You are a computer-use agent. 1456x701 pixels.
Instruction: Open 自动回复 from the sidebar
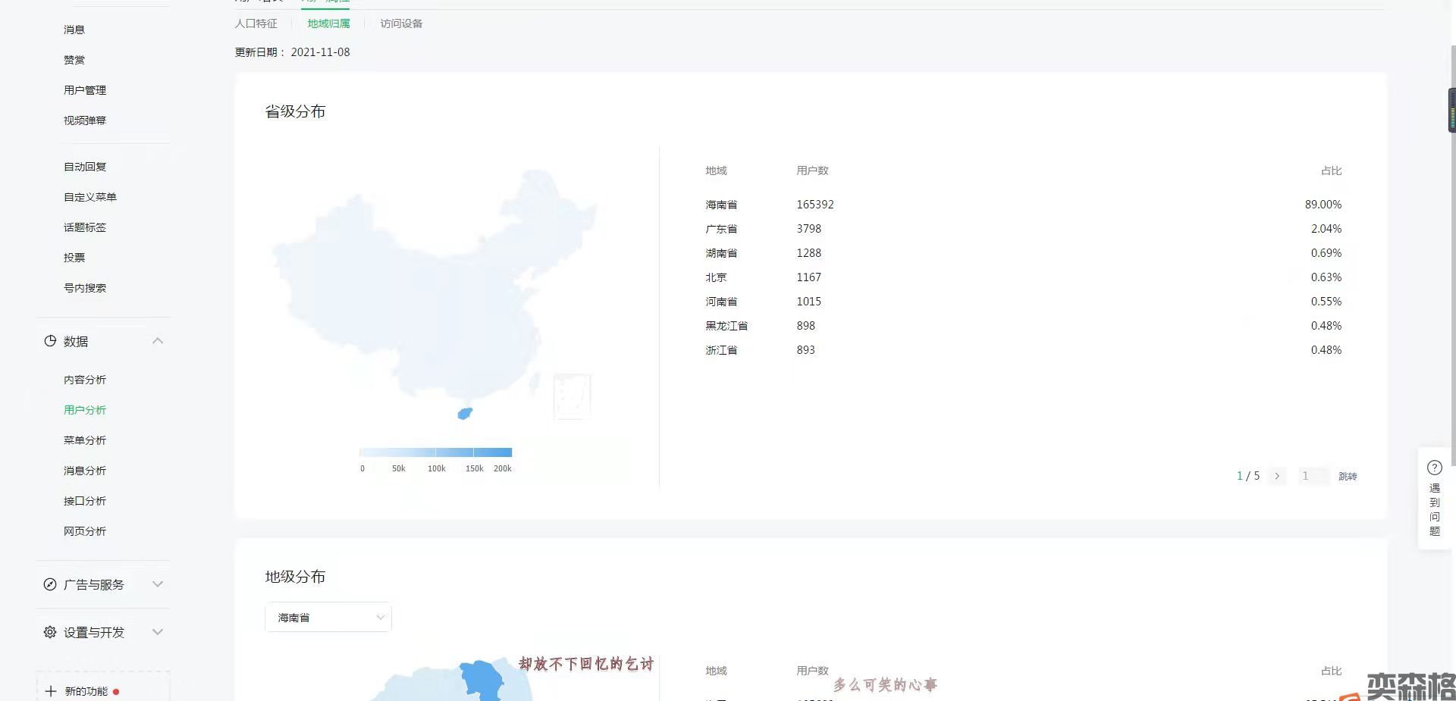tap(85, 167)
